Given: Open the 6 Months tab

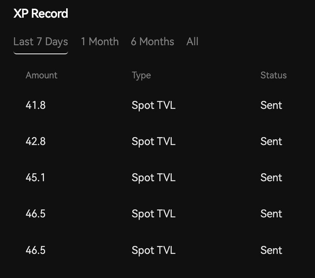Looking at the screenshot, I should point(152,42).
